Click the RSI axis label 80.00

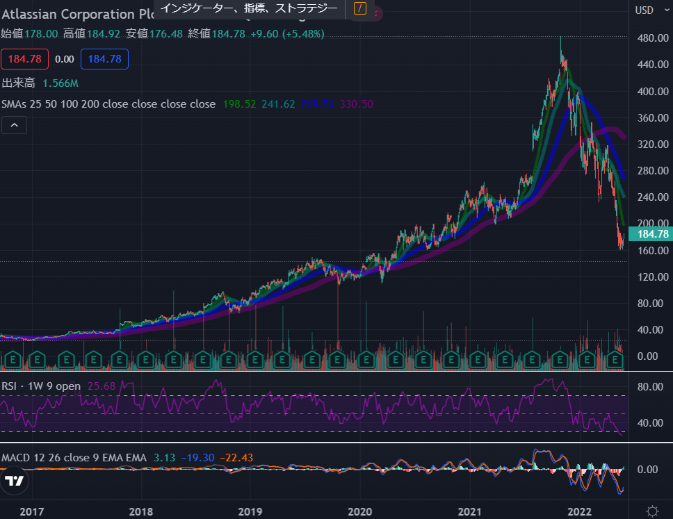(x=650, y=386)
